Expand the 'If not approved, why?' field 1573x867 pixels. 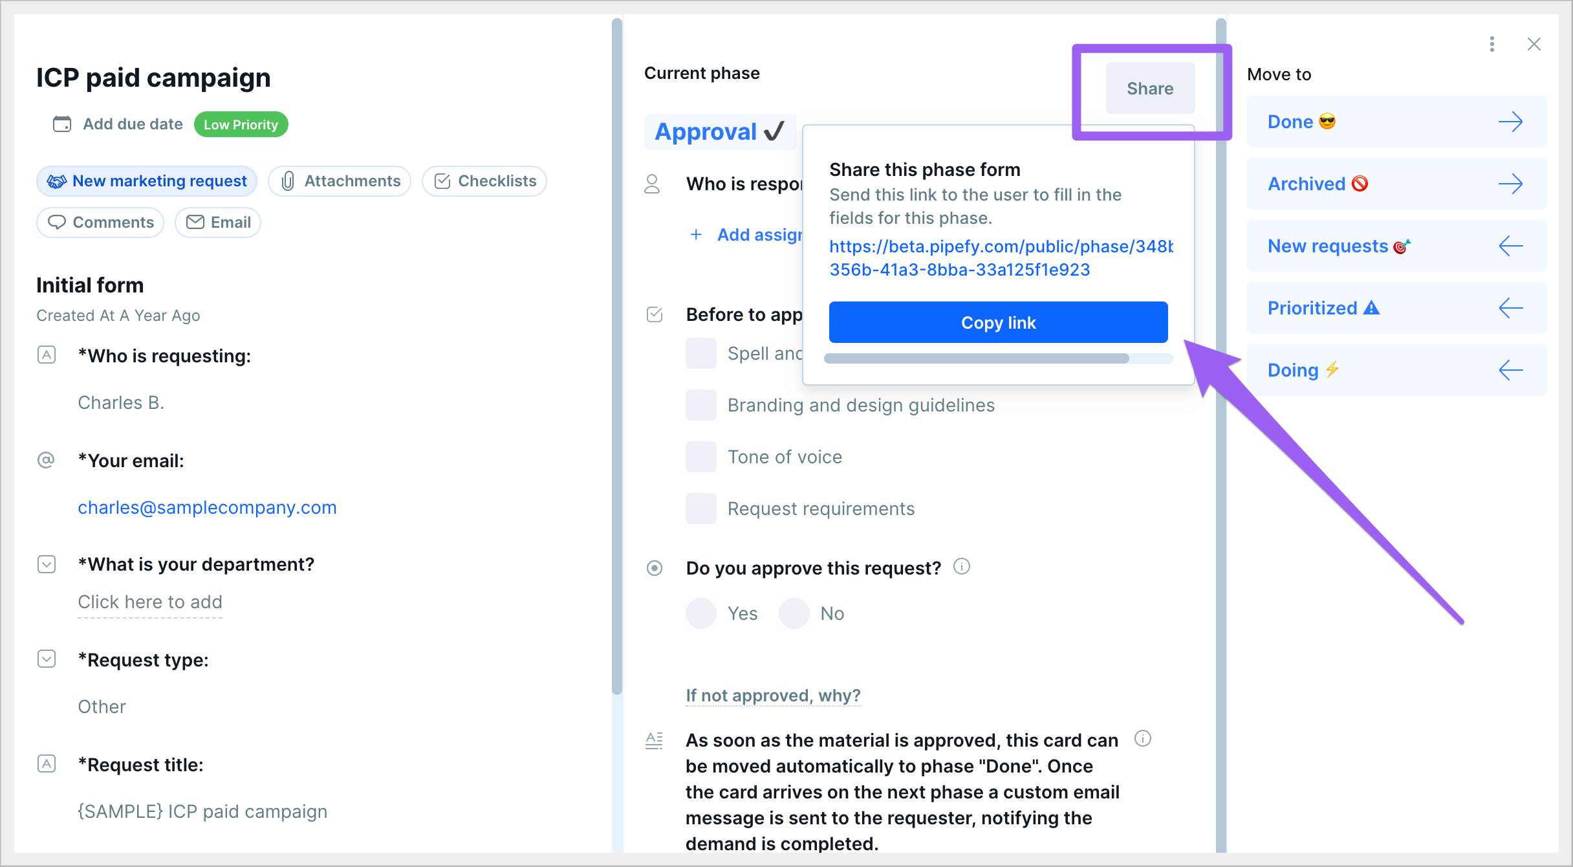(x=773, y=696)
